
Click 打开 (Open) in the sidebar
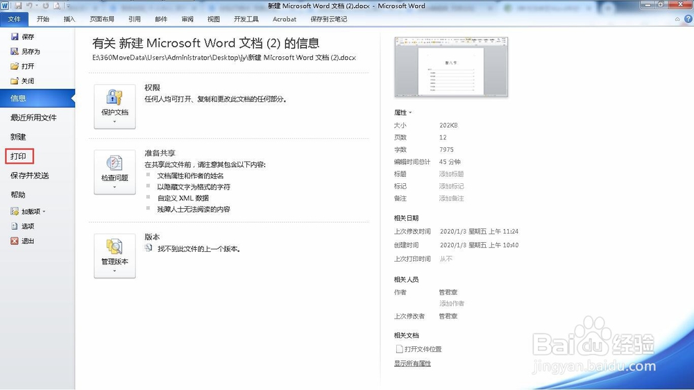tap(23, 66)
